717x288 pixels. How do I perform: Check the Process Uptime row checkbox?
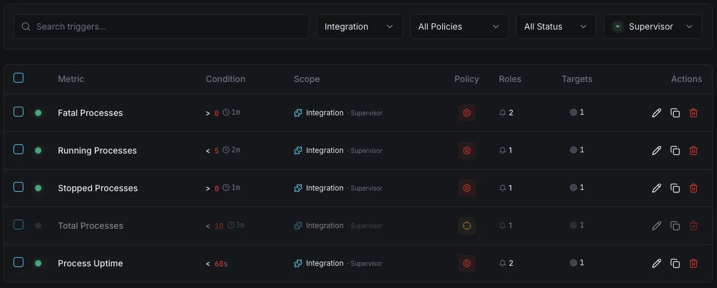[18, 262]
